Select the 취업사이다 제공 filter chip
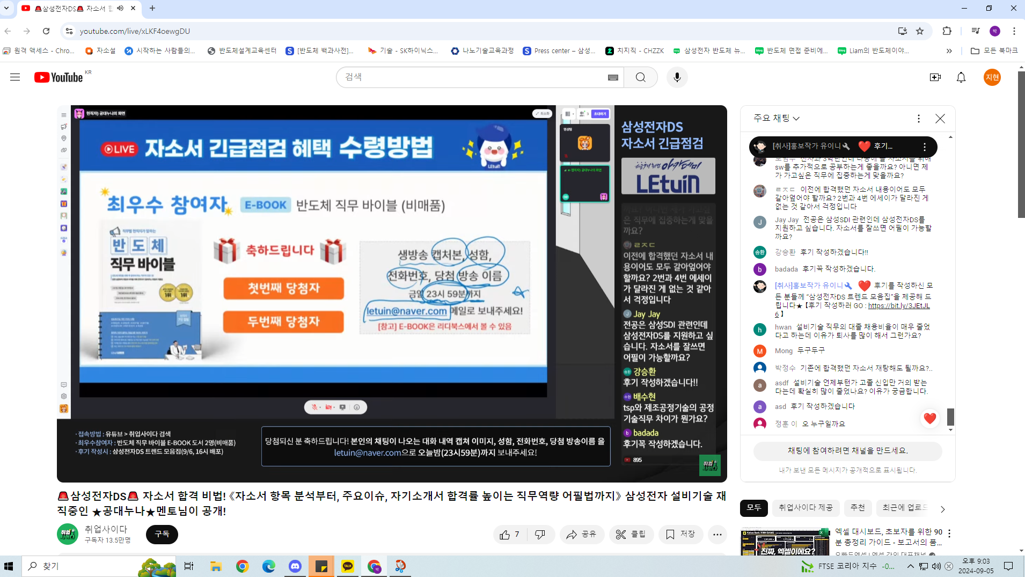 (x=806, y=507)
